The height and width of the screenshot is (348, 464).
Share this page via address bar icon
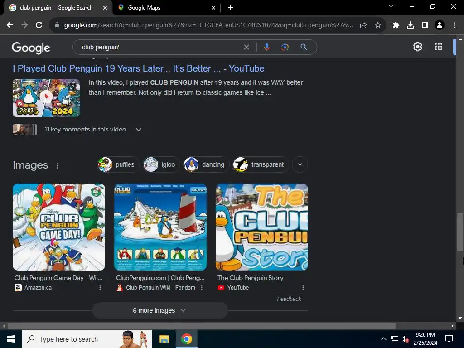pyautogui.click(x=363, y=25)
